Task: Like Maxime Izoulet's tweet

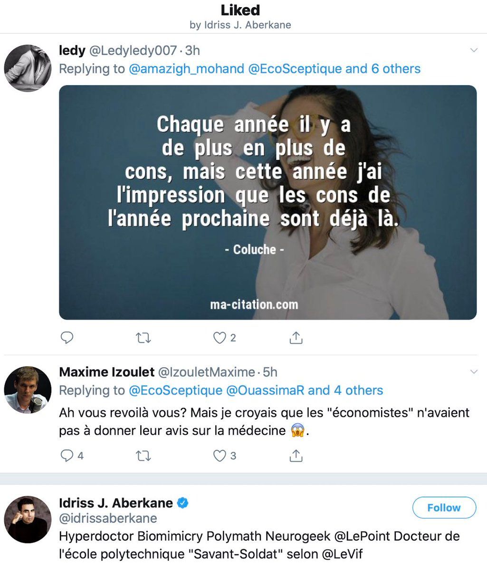Action: (219, 456)
